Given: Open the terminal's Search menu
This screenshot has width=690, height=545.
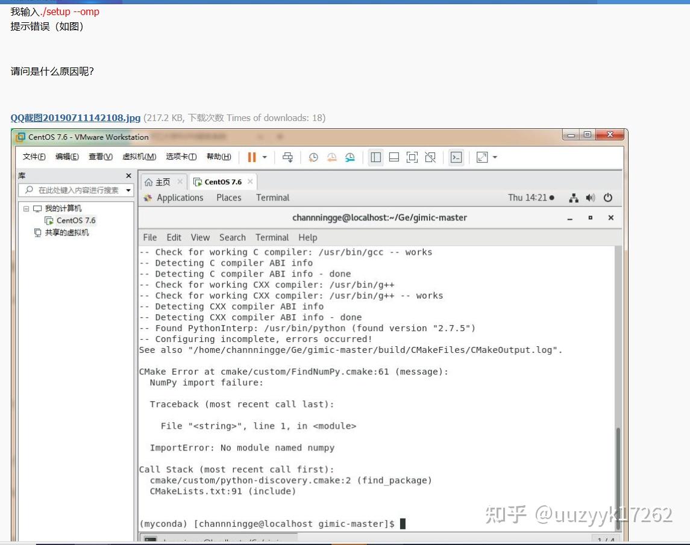Looking at the screenshot, I should point(233,237).
